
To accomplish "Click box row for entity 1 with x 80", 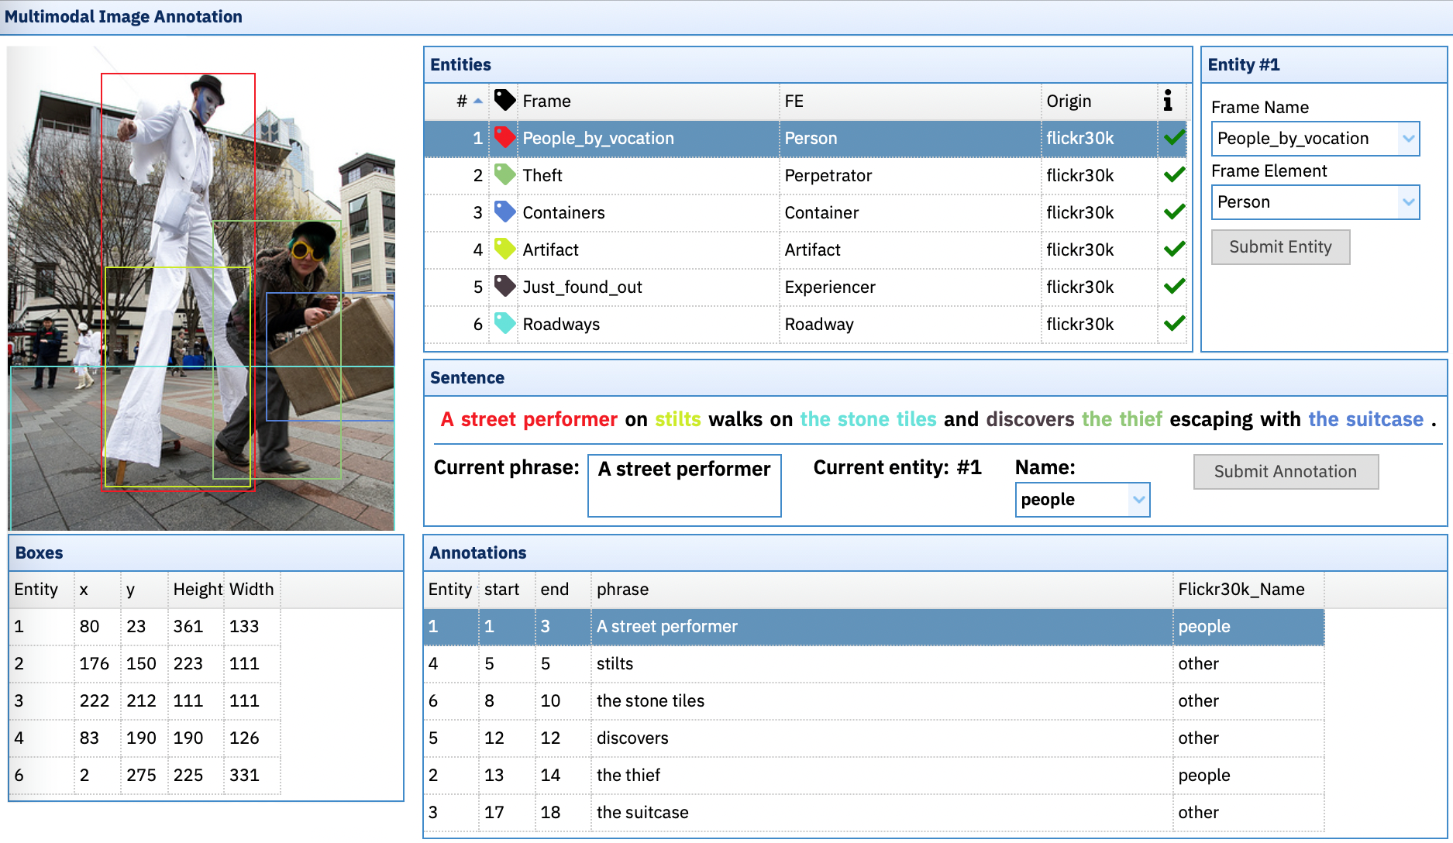I will pyautogui.click(x=145, y=626).
